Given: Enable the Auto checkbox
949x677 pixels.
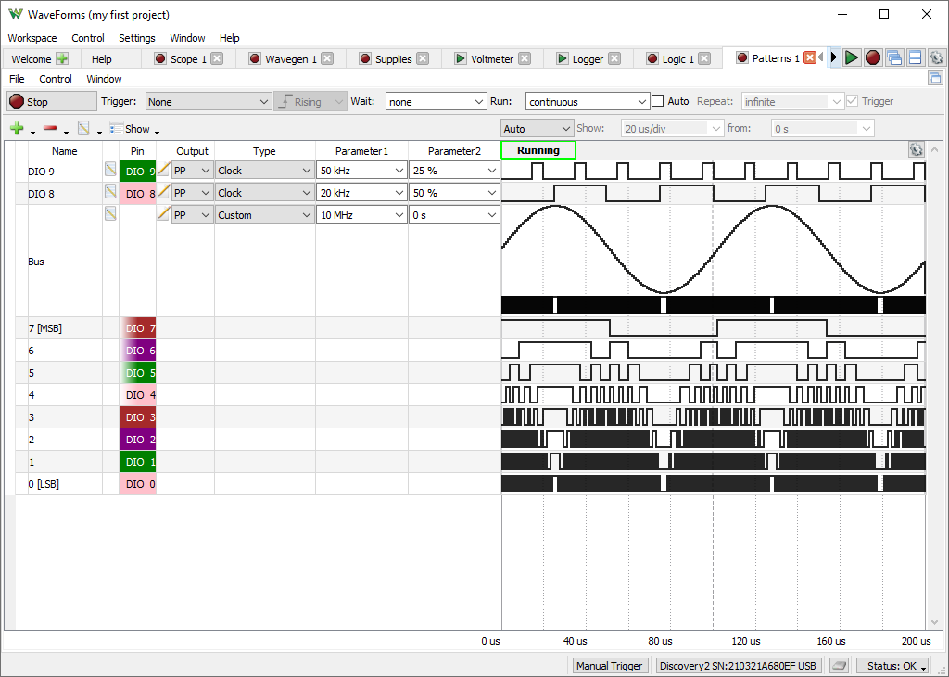Looking at the screenshot, I should [x=658, y=101].
